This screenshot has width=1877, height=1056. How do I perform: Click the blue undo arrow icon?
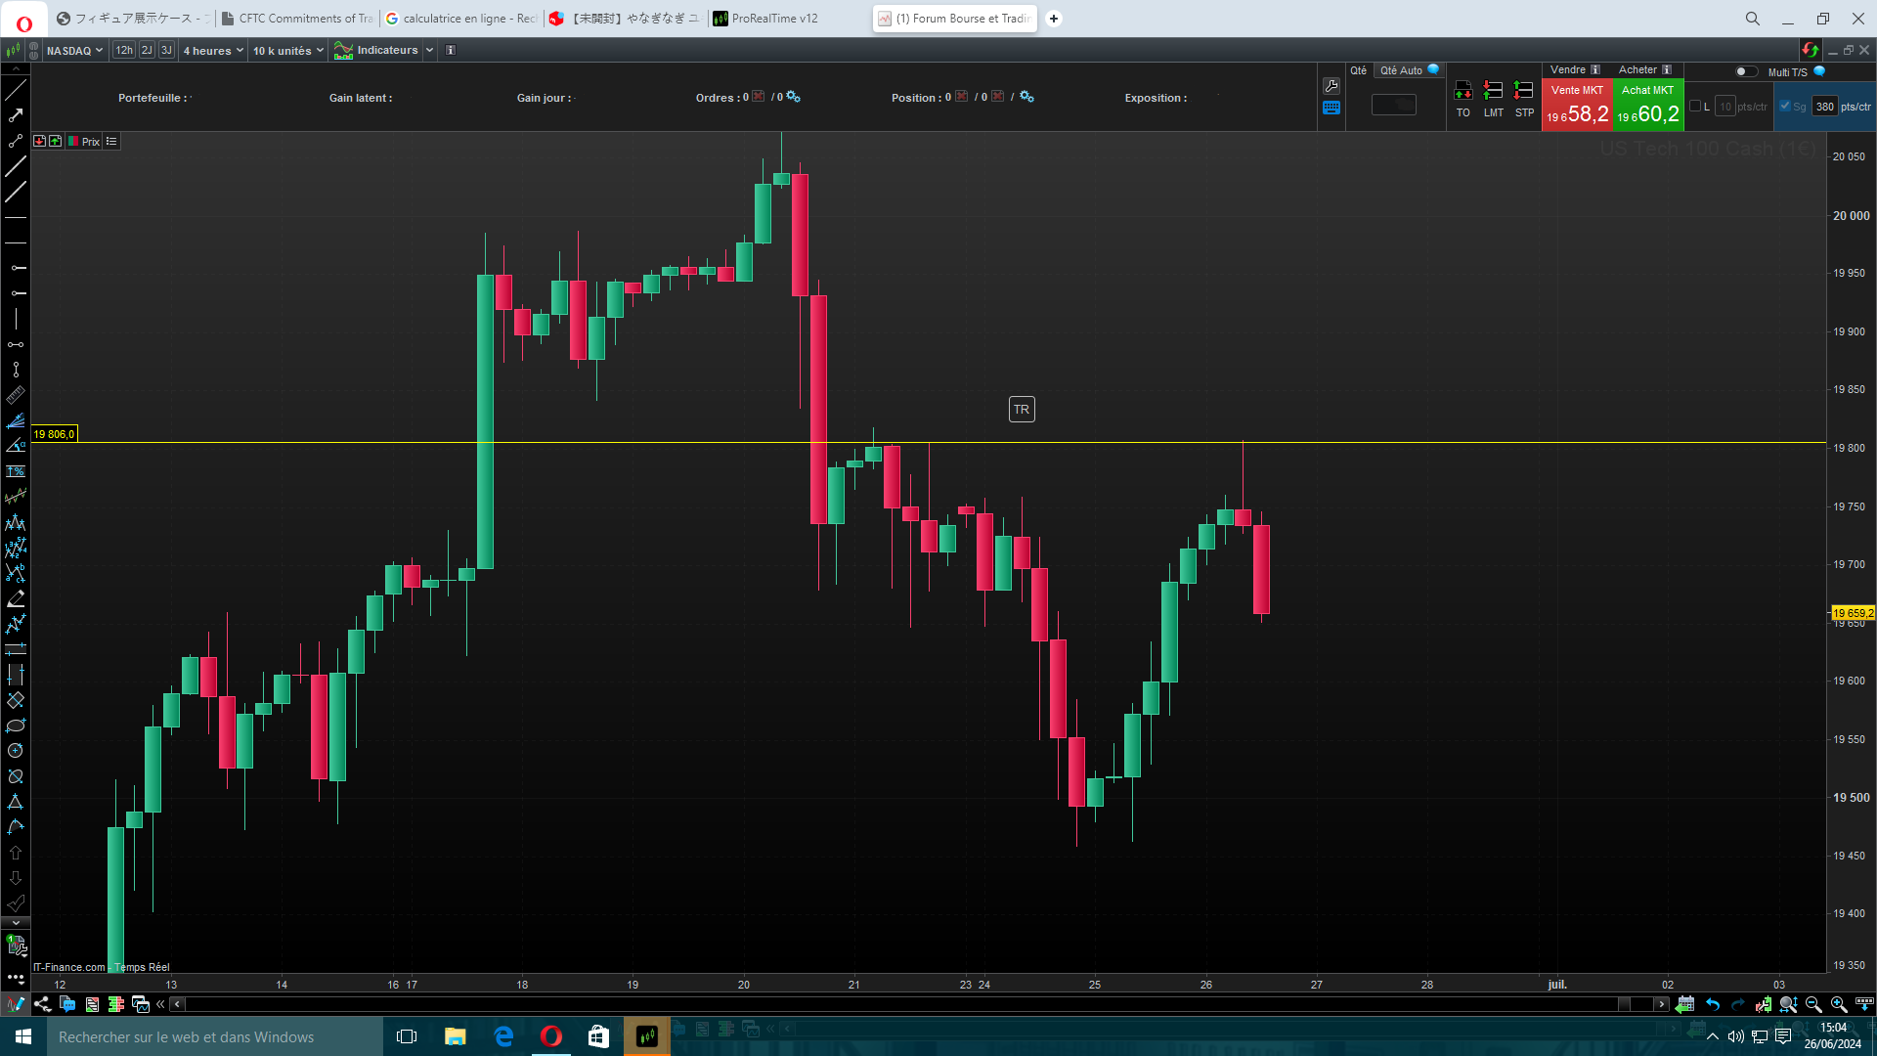click(x=1713, y=1004)
